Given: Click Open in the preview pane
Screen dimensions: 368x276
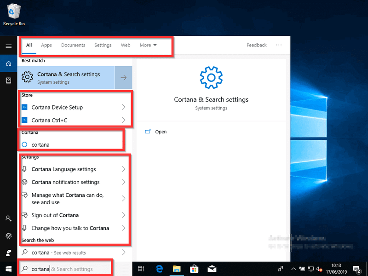Looking at the screenshot, I should tap(161, 132).
